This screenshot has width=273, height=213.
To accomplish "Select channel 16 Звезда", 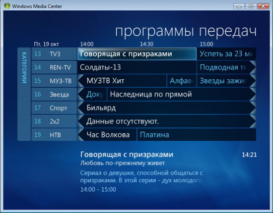I will click(54, 94).
